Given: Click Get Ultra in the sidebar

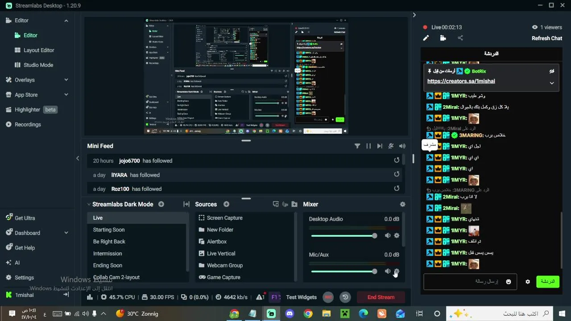Looking at the screenshot, I should click(x=20, y=218).
